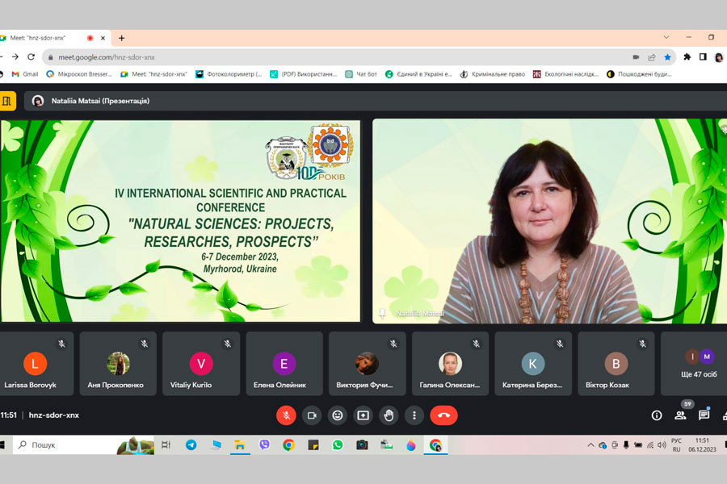The image size is (727, 484).
Task: Open the Gmail bookmark
Action: (x=25, y=73)
